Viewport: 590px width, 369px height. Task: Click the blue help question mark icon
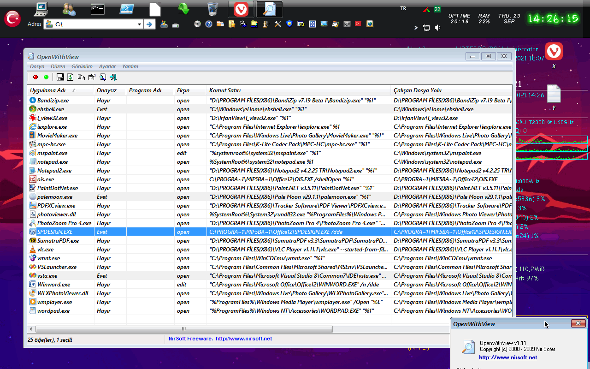tap(209, 24)
